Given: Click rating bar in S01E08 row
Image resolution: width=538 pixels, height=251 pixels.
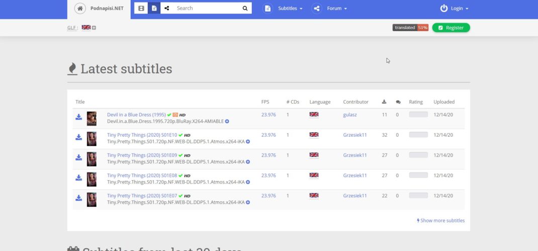Looking at the screenshot, I should point(418,176).
